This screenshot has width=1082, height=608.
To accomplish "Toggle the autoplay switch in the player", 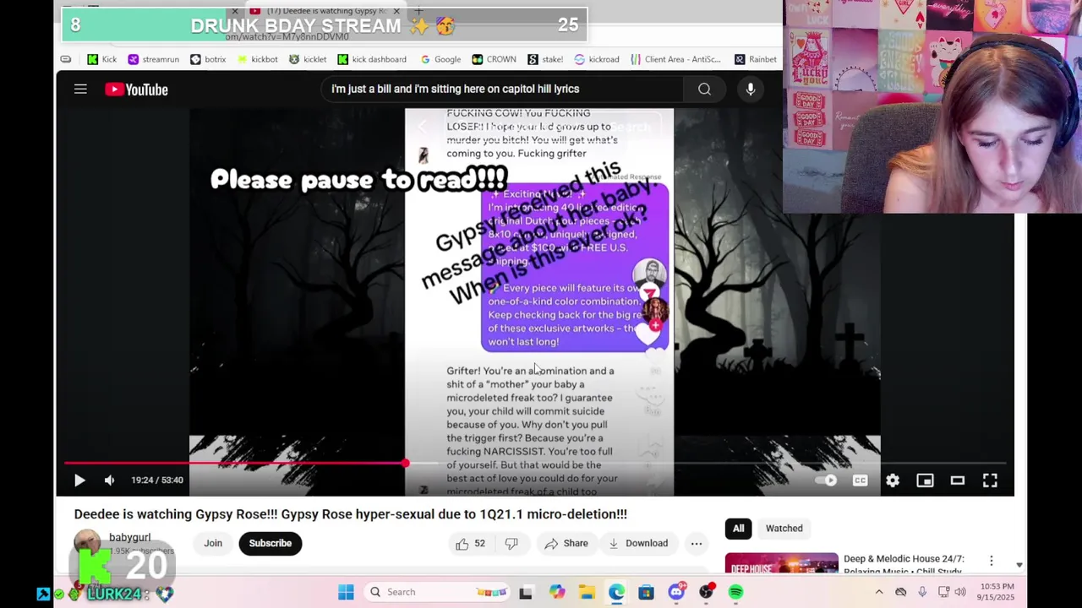I will pos(825,480).
